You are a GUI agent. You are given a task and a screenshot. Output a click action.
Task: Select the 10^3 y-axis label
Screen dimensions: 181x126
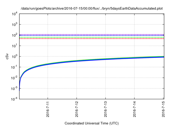coord(14,24)
